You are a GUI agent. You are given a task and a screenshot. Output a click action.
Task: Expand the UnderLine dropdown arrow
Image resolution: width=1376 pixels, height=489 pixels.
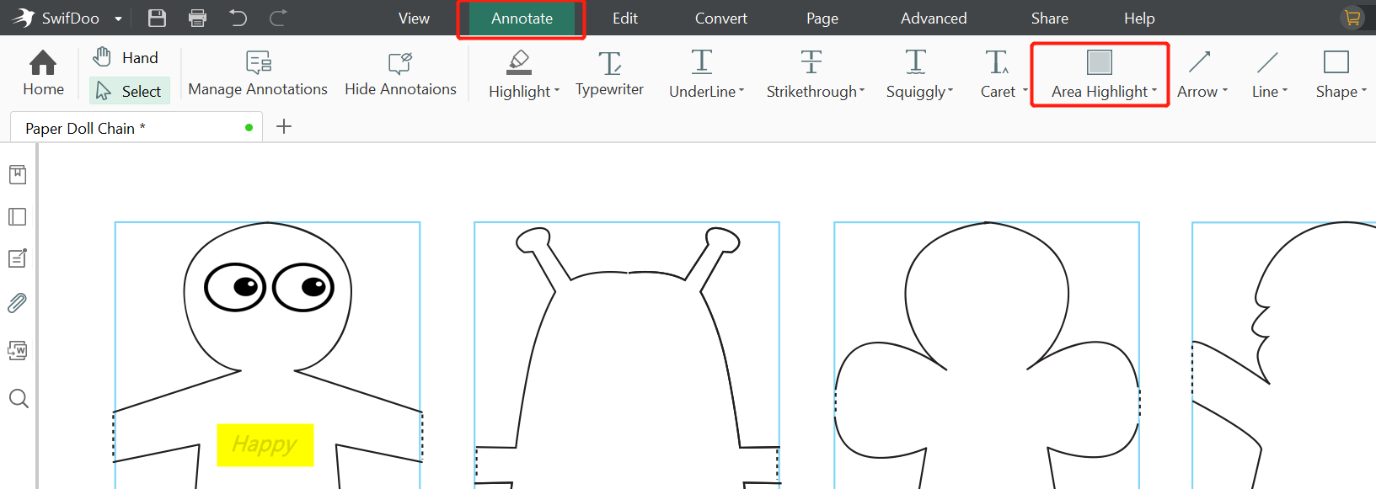click(742, 90)
